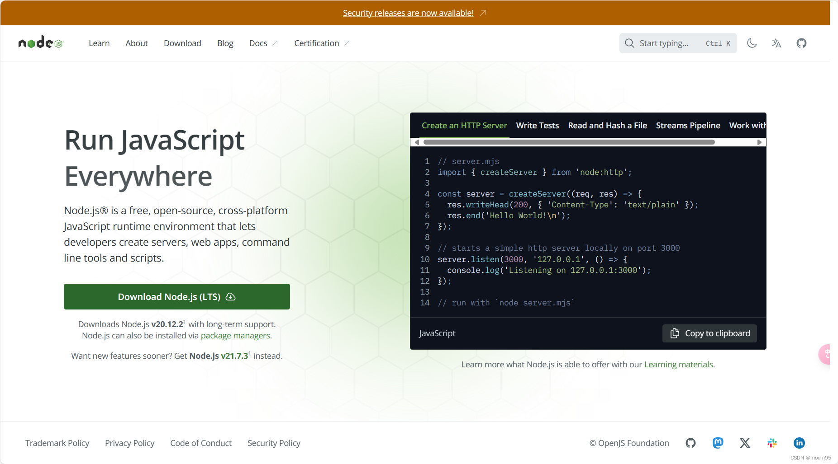Image resolution: width=838 pixels, height=464 pixels.
Task: Click the OpenJS Foundation footer link
Action: tap(629, 443)
